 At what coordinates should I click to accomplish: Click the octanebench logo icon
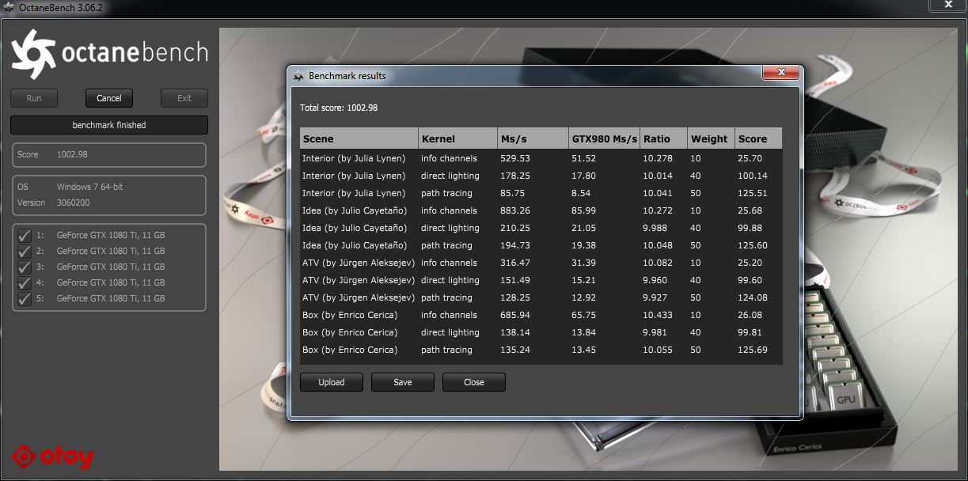point(32,53)
